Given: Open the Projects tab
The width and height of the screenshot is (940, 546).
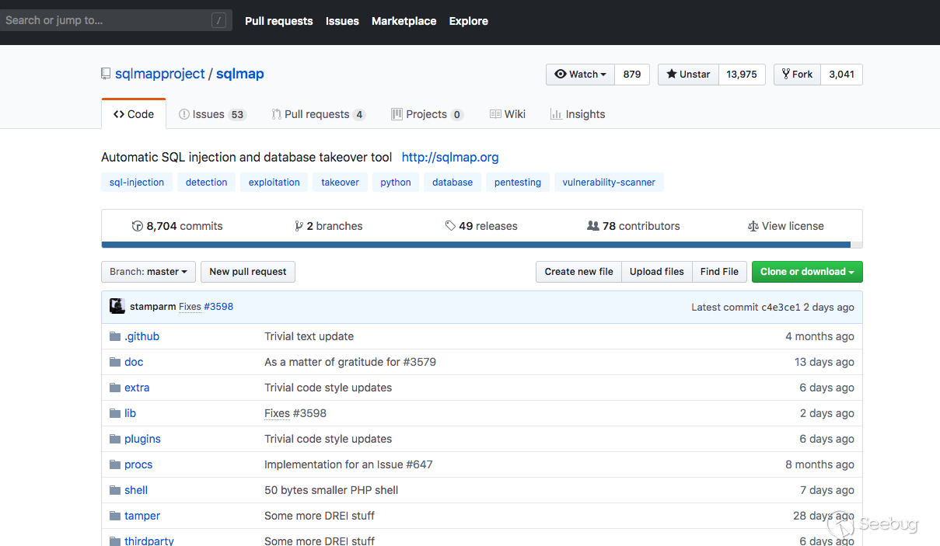Looking at the screenshot, I should [x=427, y=114].
